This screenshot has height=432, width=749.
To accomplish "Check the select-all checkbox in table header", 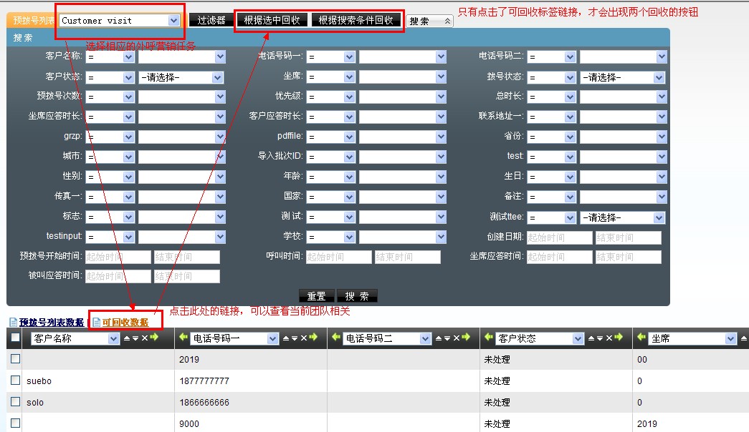I will 15,338.
